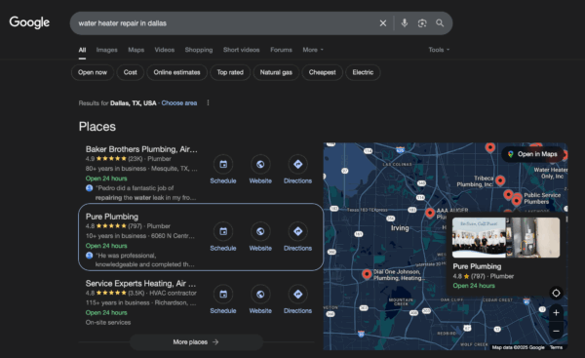Select Tribeca Plumbing map pin
The height and width of the screenshot is (358, 585).
500,180
